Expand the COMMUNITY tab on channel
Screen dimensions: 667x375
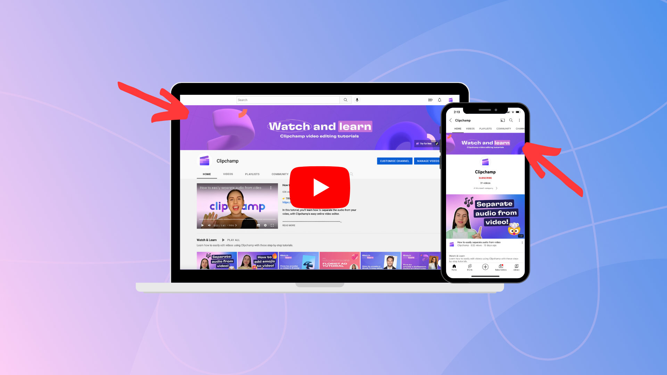coord(280,174)
